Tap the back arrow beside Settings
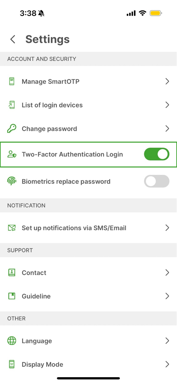Screen dimensions: 177x383 (13, 39)
